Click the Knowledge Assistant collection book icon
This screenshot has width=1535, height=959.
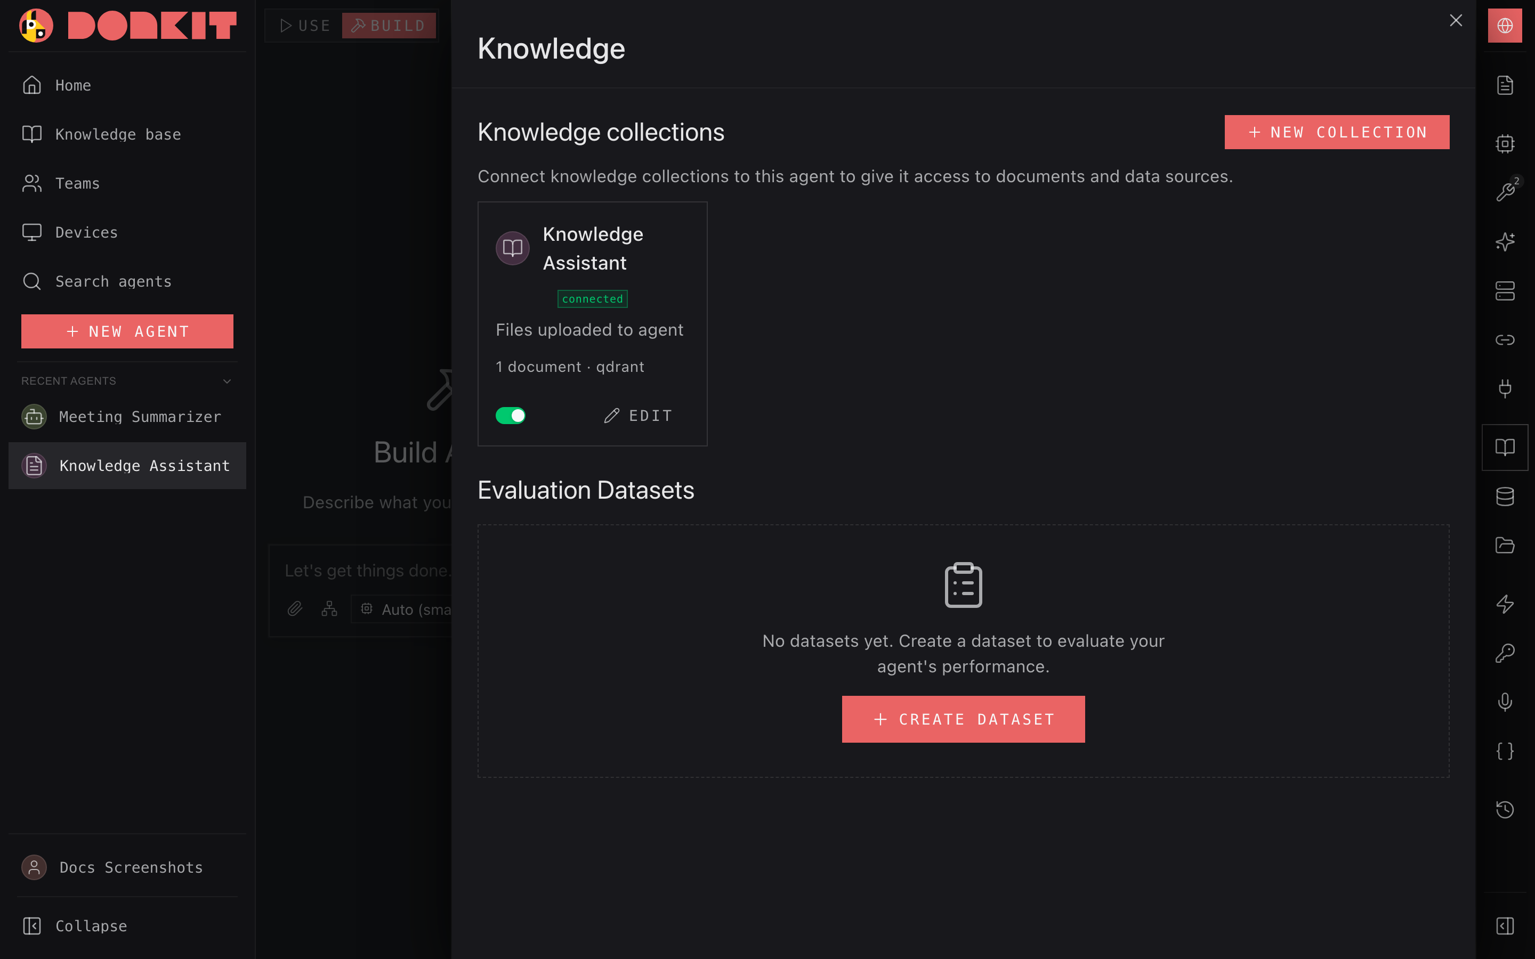pos(513,248)
